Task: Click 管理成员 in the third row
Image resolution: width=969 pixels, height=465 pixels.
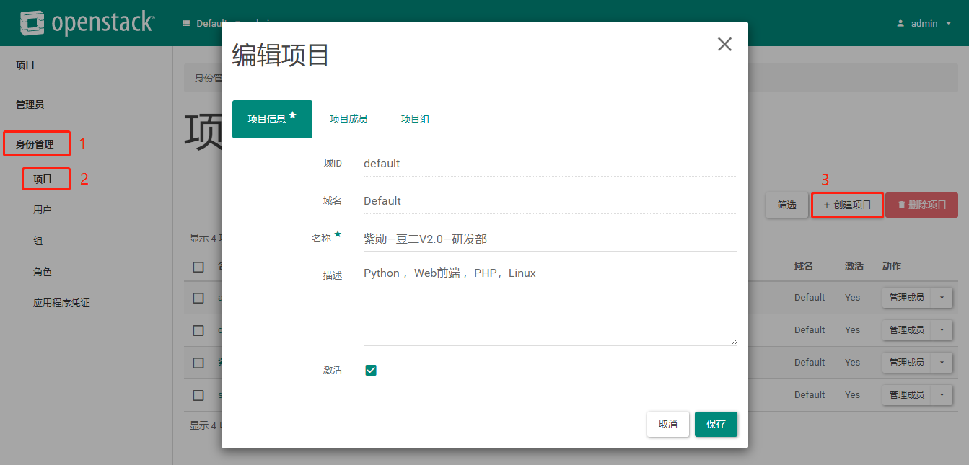Action: pos(907,363)
